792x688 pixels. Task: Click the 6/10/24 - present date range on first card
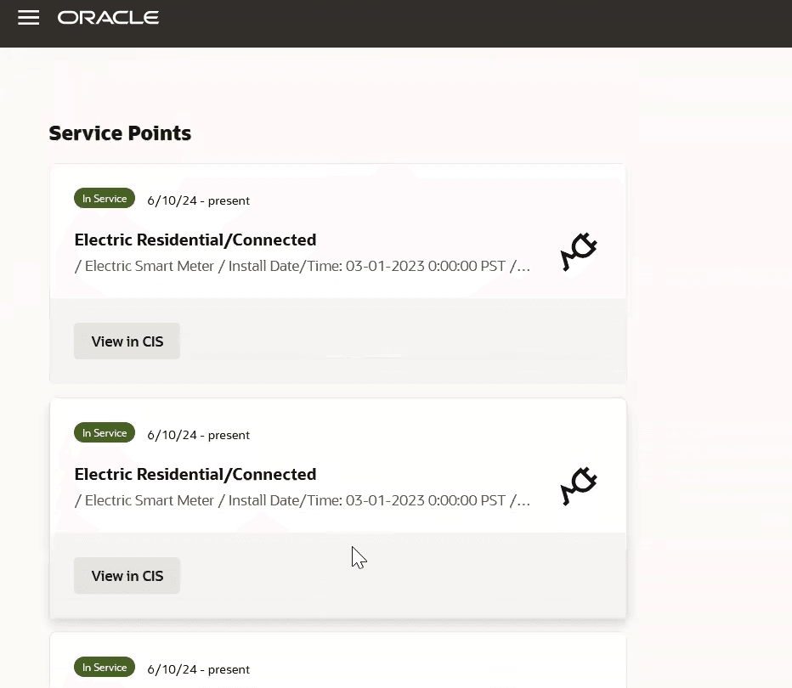click(x=198, y=200)
